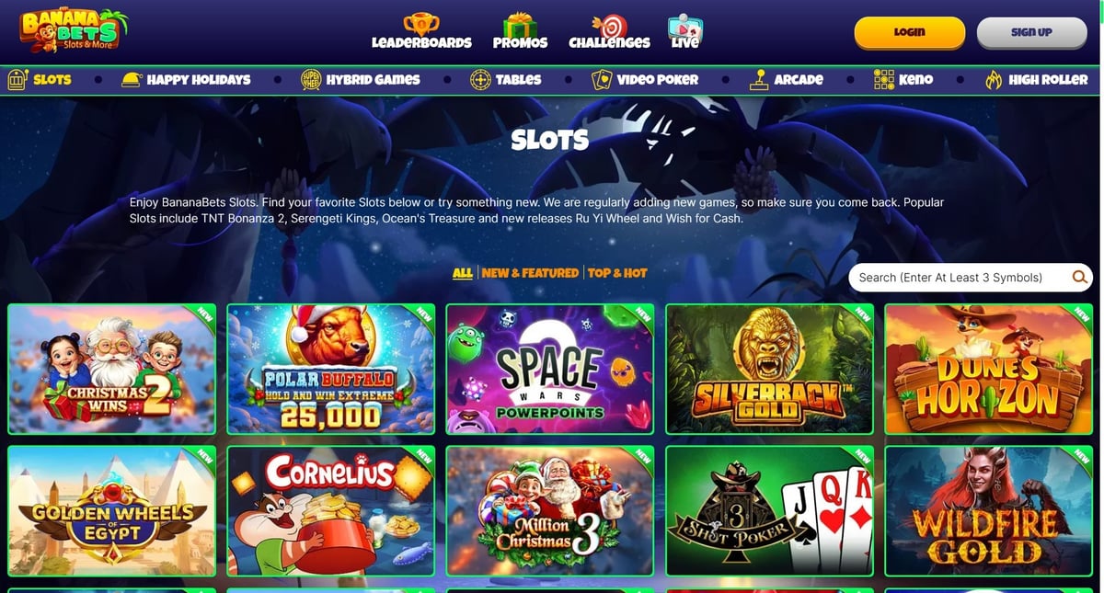The image size is (1104, 593).
Task: Open the Challenges target icon
Action: tap(609, 25)
